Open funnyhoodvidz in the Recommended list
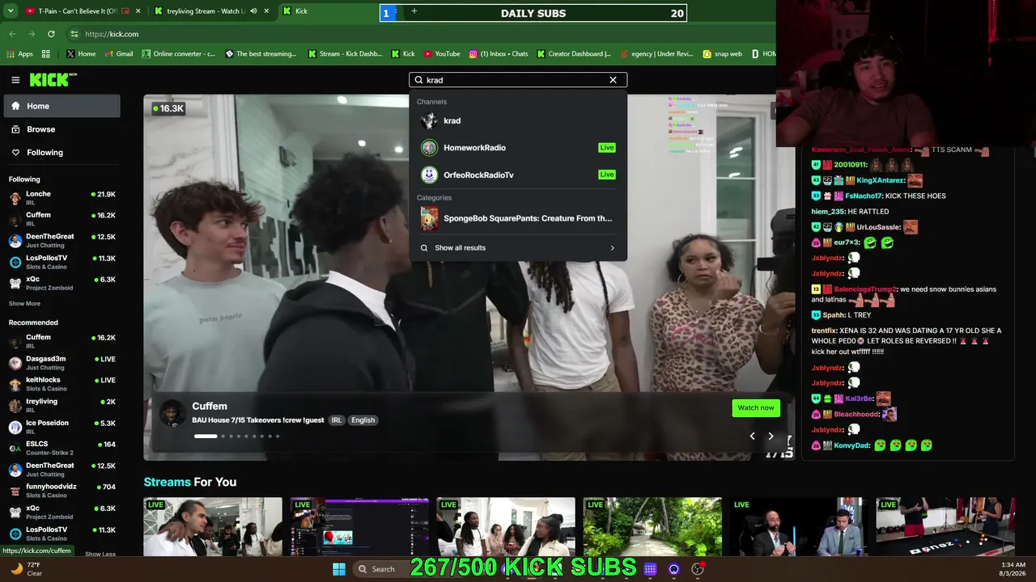 tap(62, 490)
